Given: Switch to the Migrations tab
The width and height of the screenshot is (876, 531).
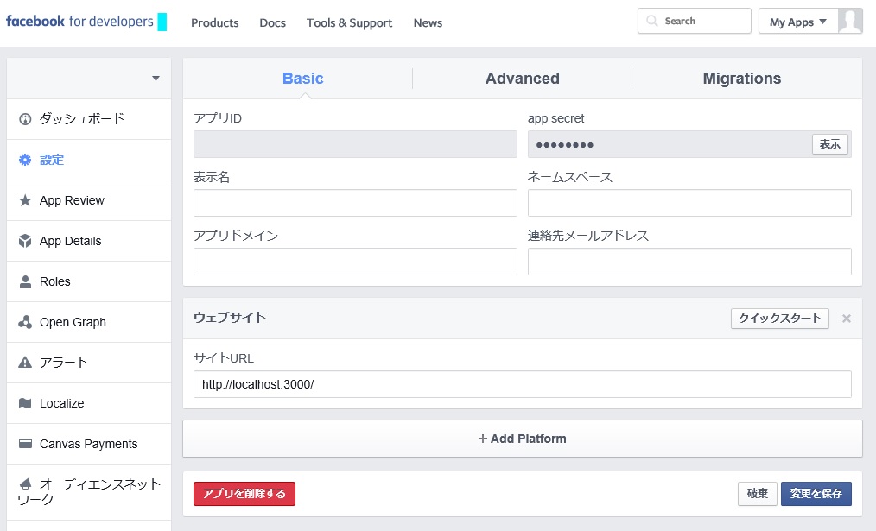Looking at the screenshot, I should tap(742, 79).
